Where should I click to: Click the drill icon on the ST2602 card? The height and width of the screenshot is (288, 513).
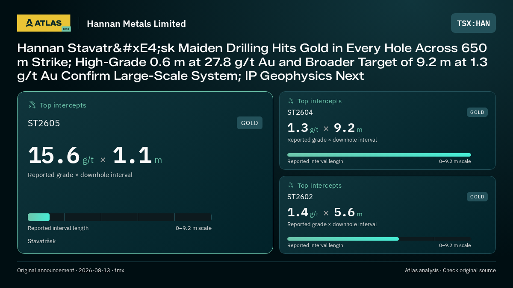click(291, 186)
